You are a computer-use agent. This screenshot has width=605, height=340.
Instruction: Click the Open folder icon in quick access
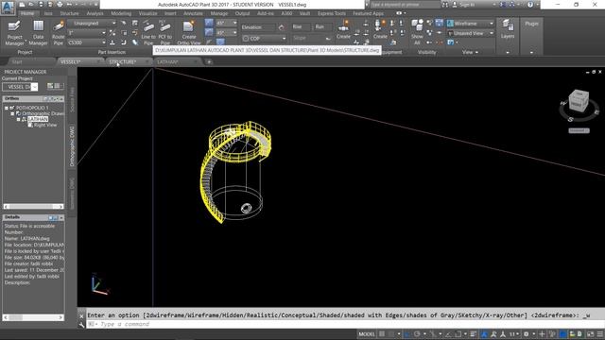31,5
